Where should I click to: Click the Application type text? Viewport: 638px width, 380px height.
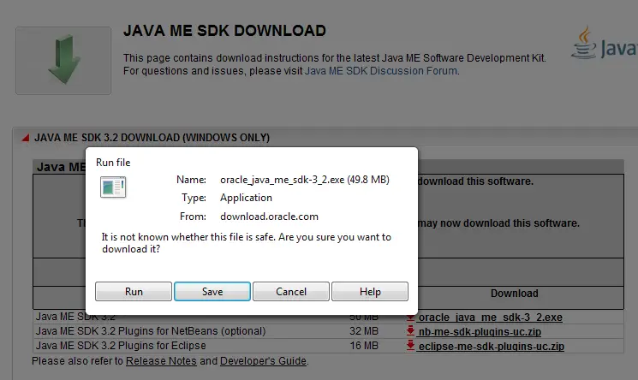coord(246,198)
